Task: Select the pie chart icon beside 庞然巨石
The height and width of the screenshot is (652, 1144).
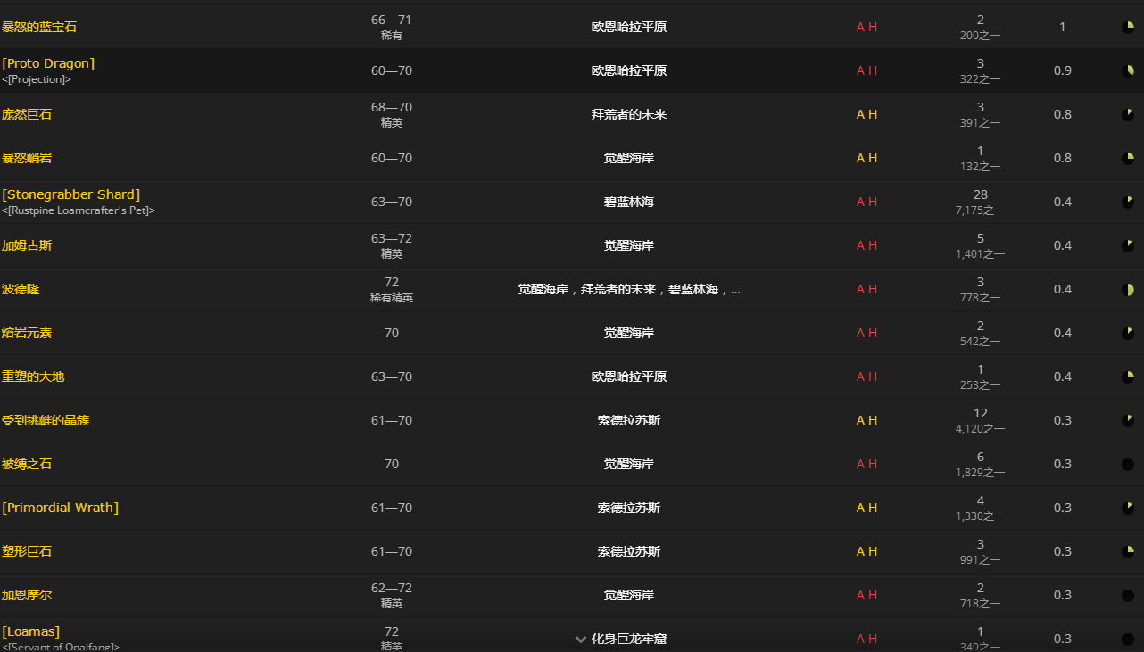Action: click(x=1128, y=114)
